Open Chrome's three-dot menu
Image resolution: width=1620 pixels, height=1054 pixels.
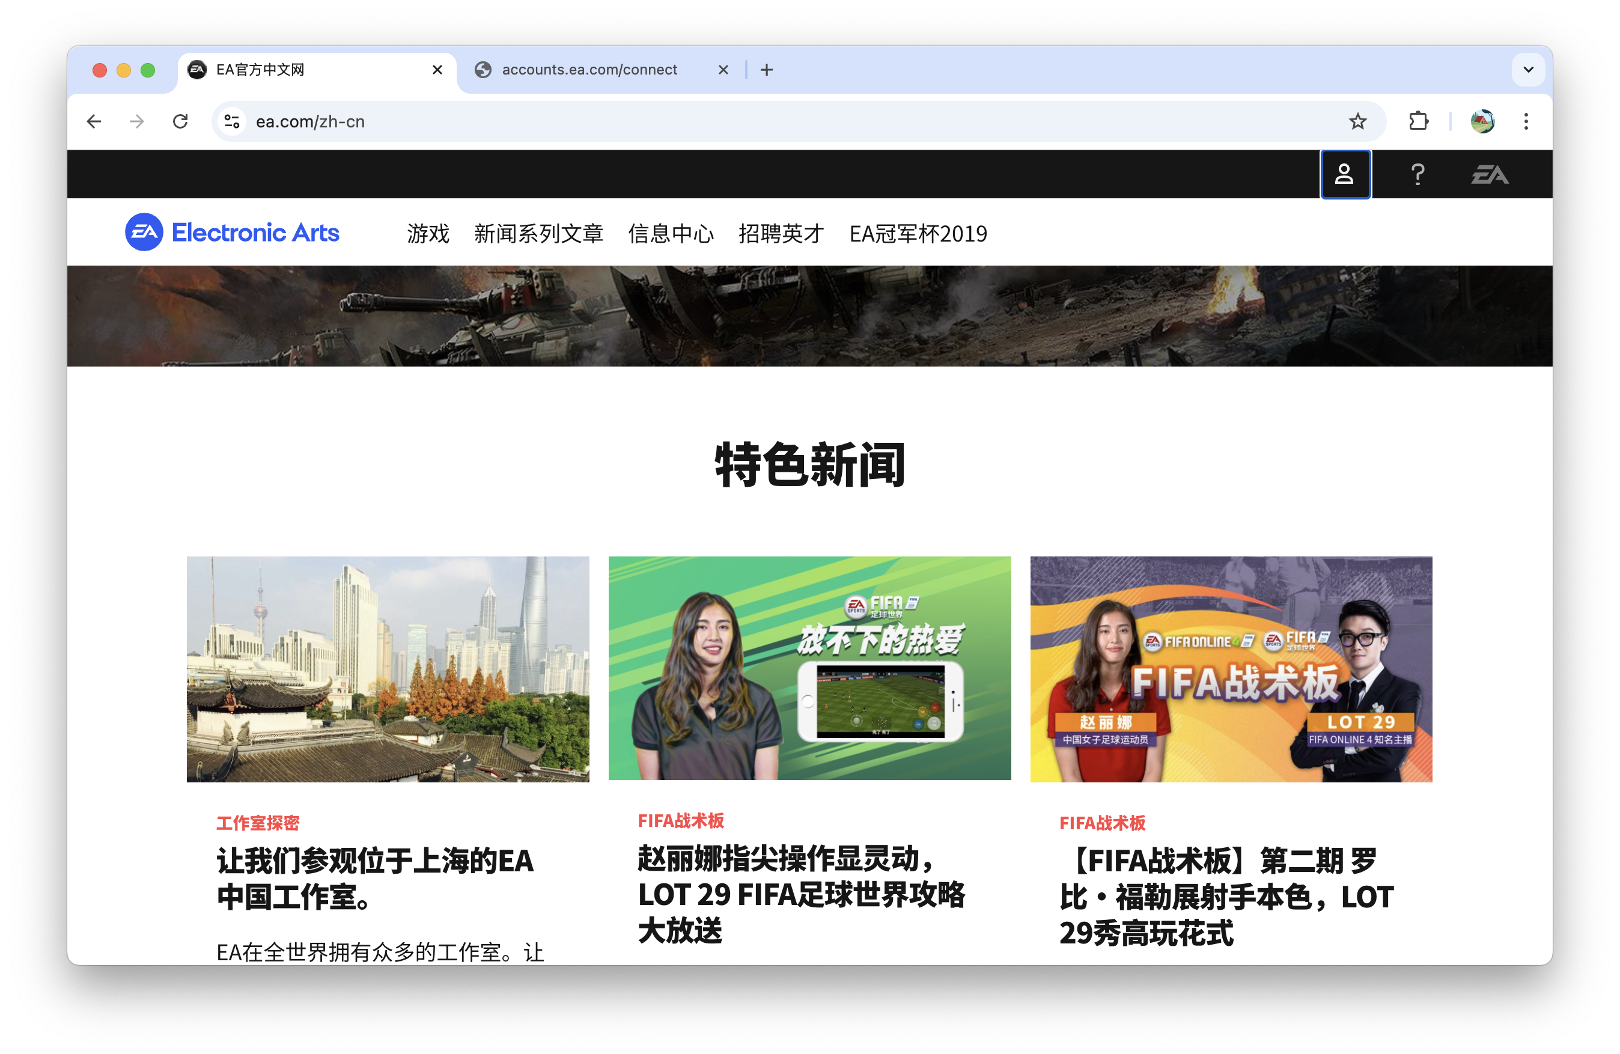[x=1526, y=121]
